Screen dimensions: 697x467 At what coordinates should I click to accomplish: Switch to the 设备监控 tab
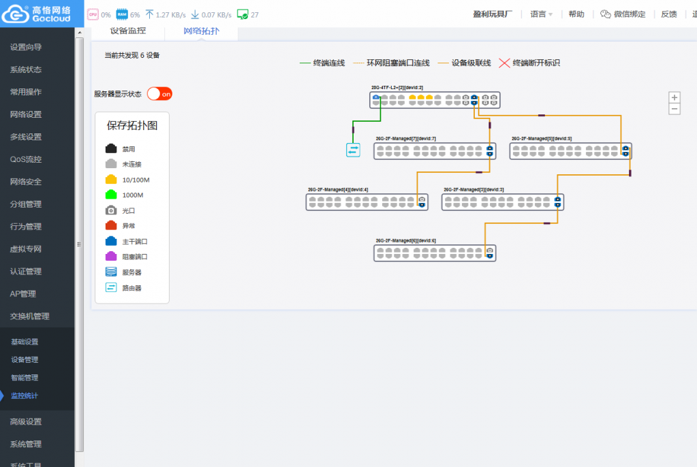pos(128,31)
